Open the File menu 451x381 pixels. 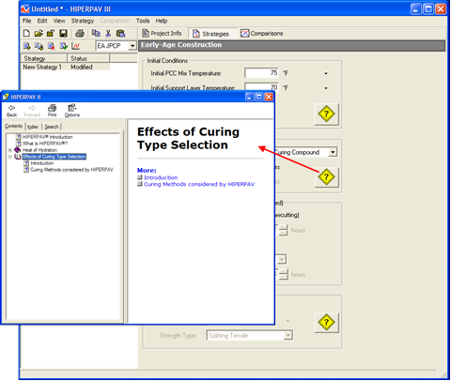tap(27, 21)
